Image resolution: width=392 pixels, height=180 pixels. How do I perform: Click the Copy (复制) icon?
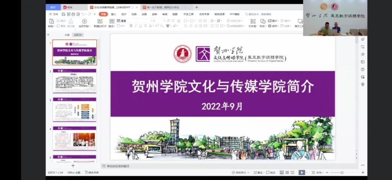pyautogui.click(x=58, y=26)
